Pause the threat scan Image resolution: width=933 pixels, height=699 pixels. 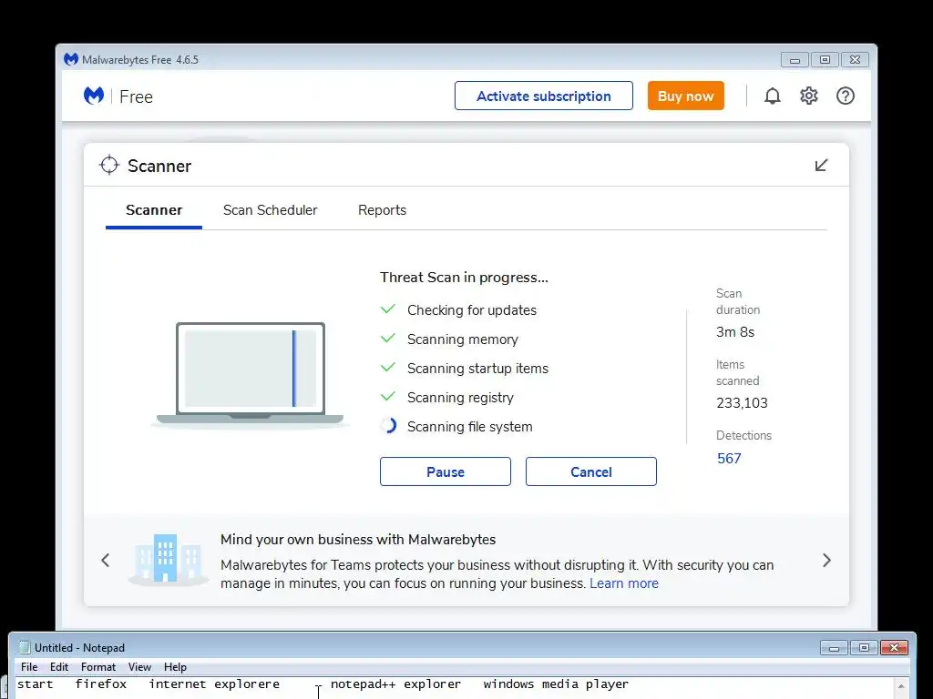click(x=445, y=471)
